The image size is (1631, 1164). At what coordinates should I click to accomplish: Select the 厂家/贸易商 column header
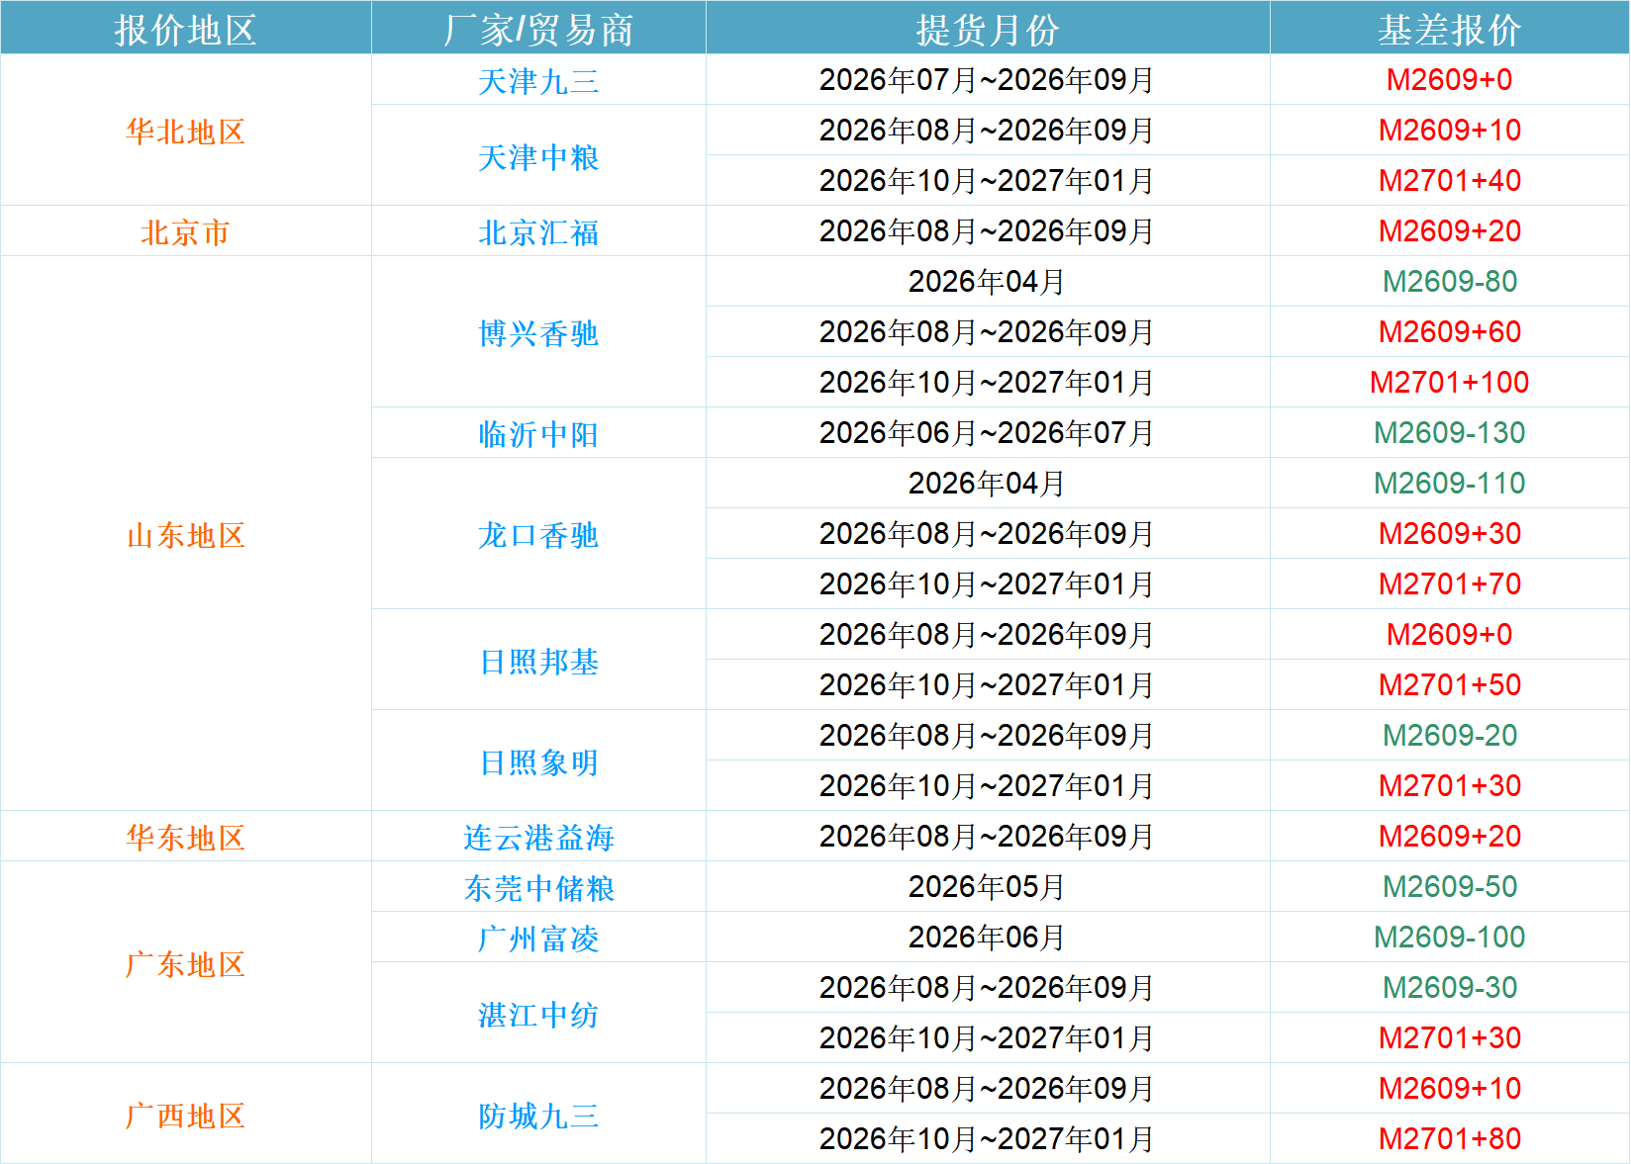click(538, 30)
